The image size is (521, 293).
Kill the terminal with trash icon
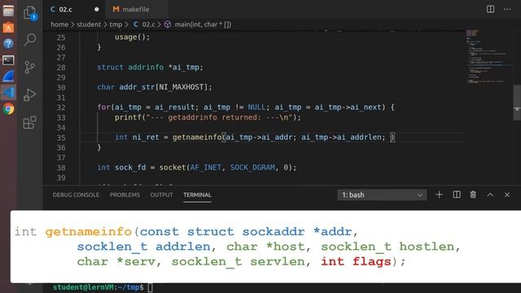pyautogui.click(x=473, y=195)
